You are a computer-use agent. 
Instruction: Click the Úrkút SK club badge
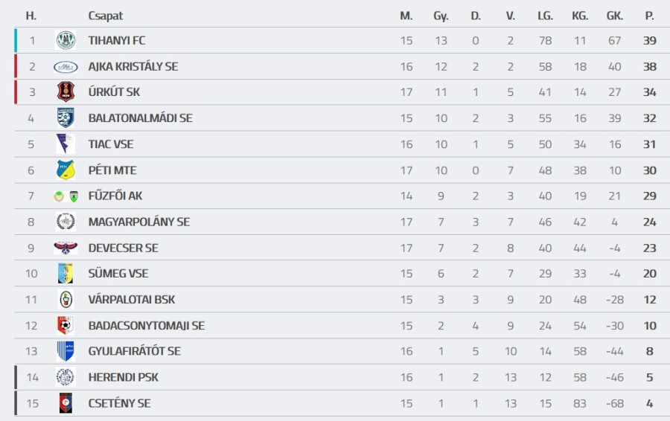(66, 92)
